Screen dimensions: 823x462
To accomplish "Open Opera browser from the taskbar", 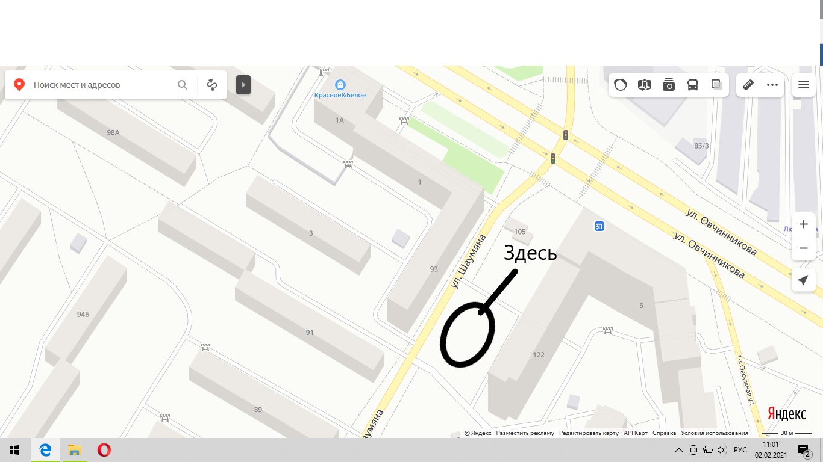I will pyautogui.click(x=104, y=450).
